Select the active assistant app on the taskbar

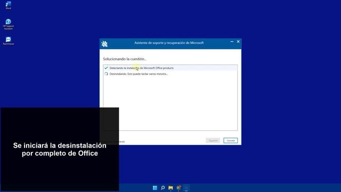coord(186,188)
